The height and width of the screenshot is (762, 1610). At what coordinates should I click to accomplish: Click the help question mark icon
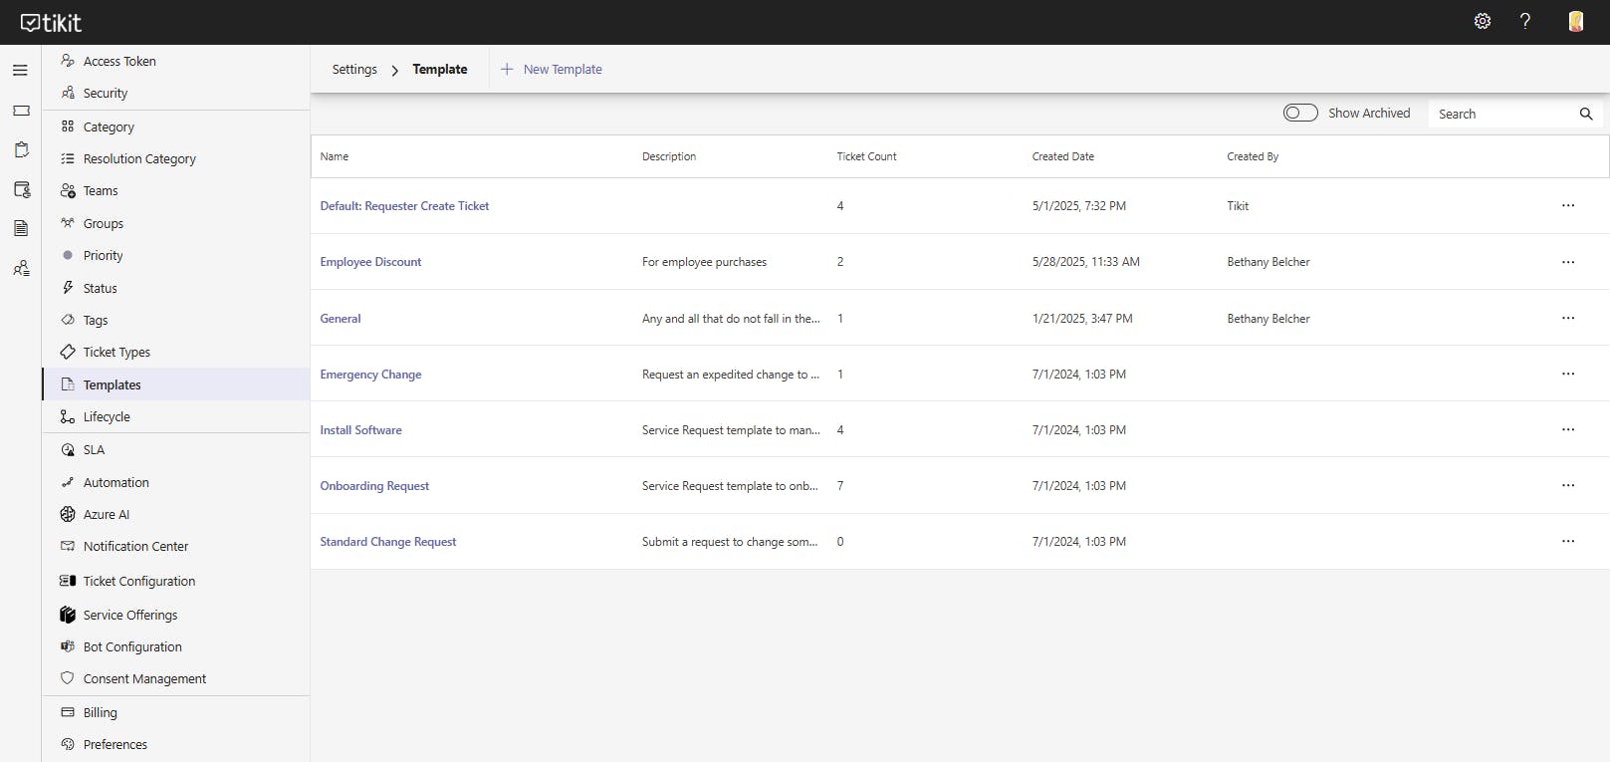coord(1524,22)
